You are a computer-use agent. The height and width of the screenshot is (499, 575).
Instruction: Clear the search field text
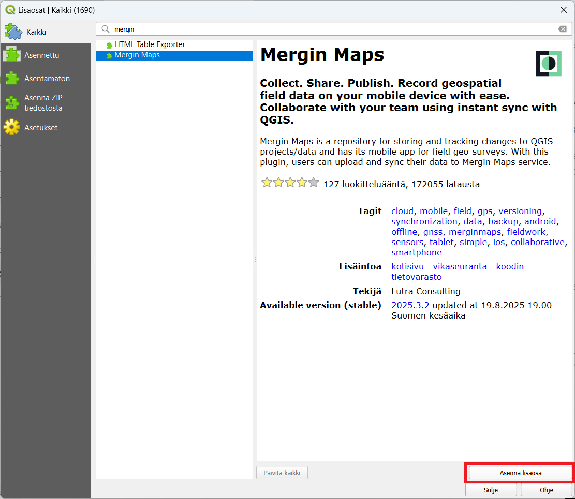coord(562,29)
